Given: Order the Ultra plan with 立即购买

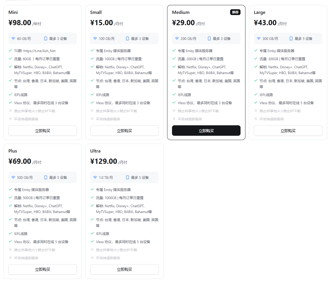Looking at the screenshot, I should tap(124, 269).
